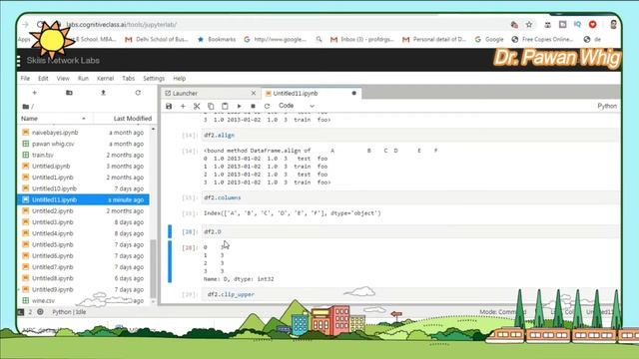Click the df2.clip_upper code cell

tap(409, 294)
